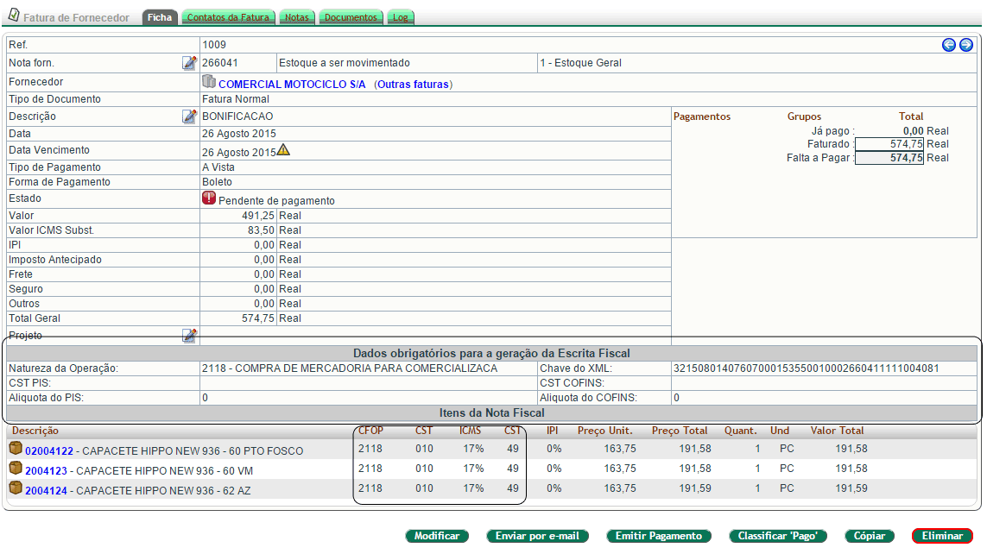Open the Outras faturas link
The height and width of the screenshot is (554, 987).
click(413, 85)
